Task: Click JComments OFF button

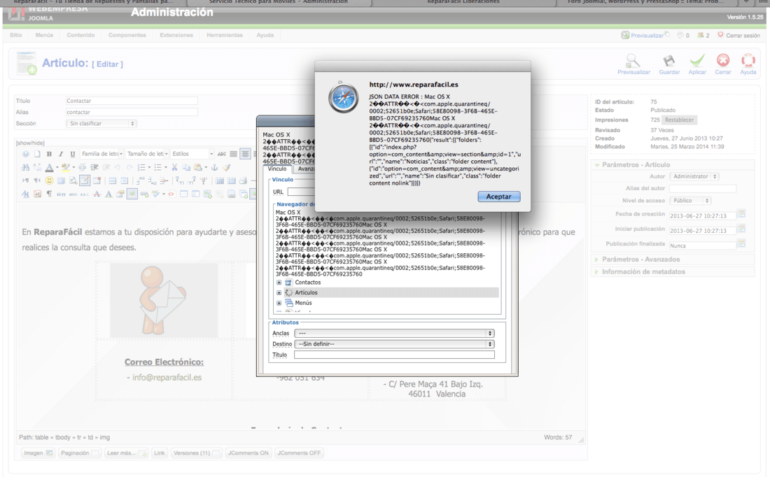Action: [299, 453]
